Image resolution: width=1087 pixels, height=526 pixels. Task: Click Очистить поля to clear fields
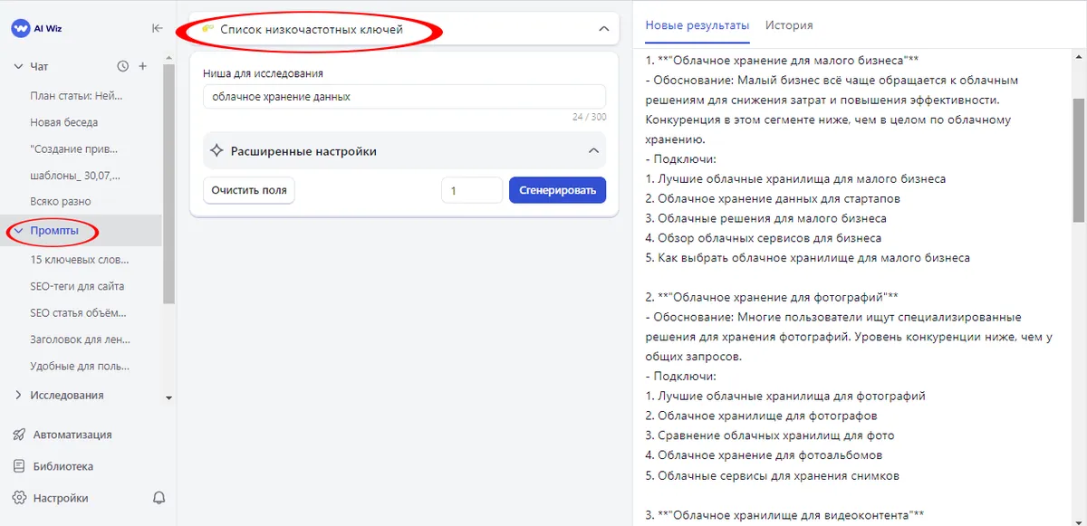click(x=248, y=190)
